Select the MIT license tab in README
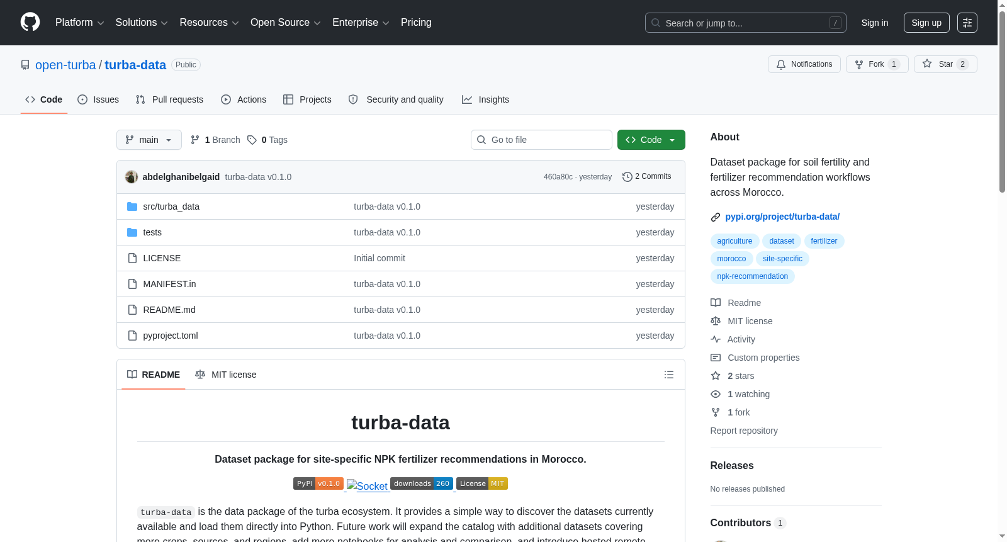The height and width of the screenshot is (542, 1007). (x=226, y=375)
